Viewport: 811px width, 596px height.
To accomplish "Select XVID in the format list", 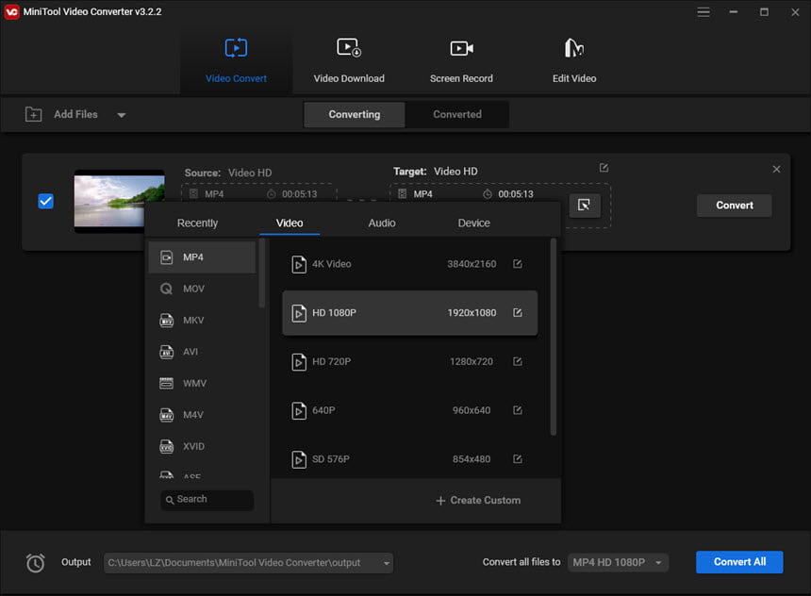I will pyautogui.click(x=202, y=446).
